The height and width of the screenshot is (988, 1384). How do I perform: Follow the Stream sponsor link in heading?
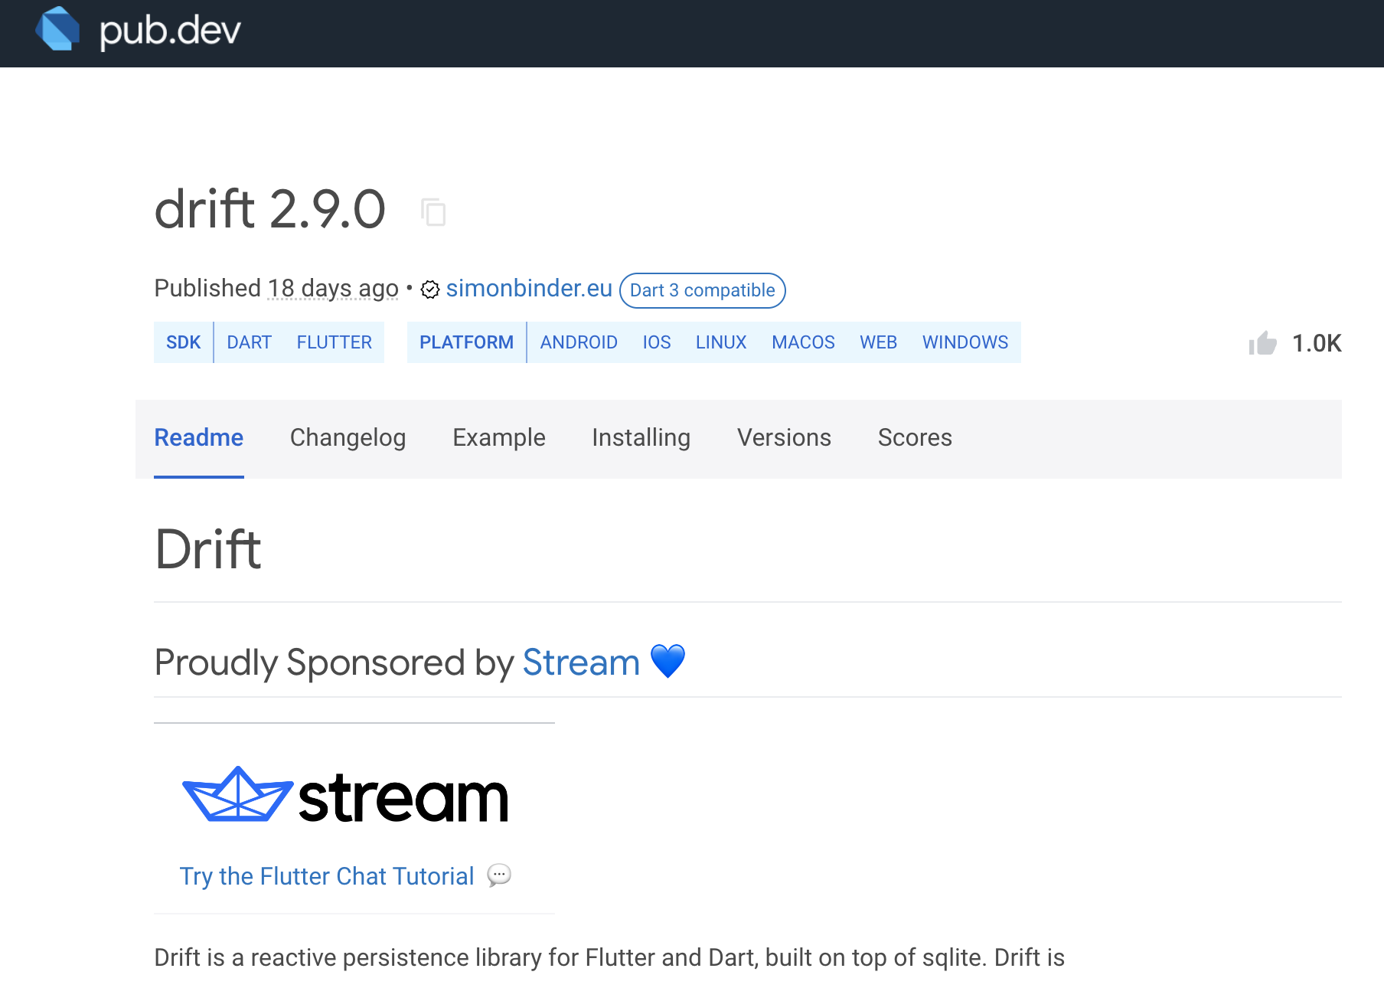[581, 662]
